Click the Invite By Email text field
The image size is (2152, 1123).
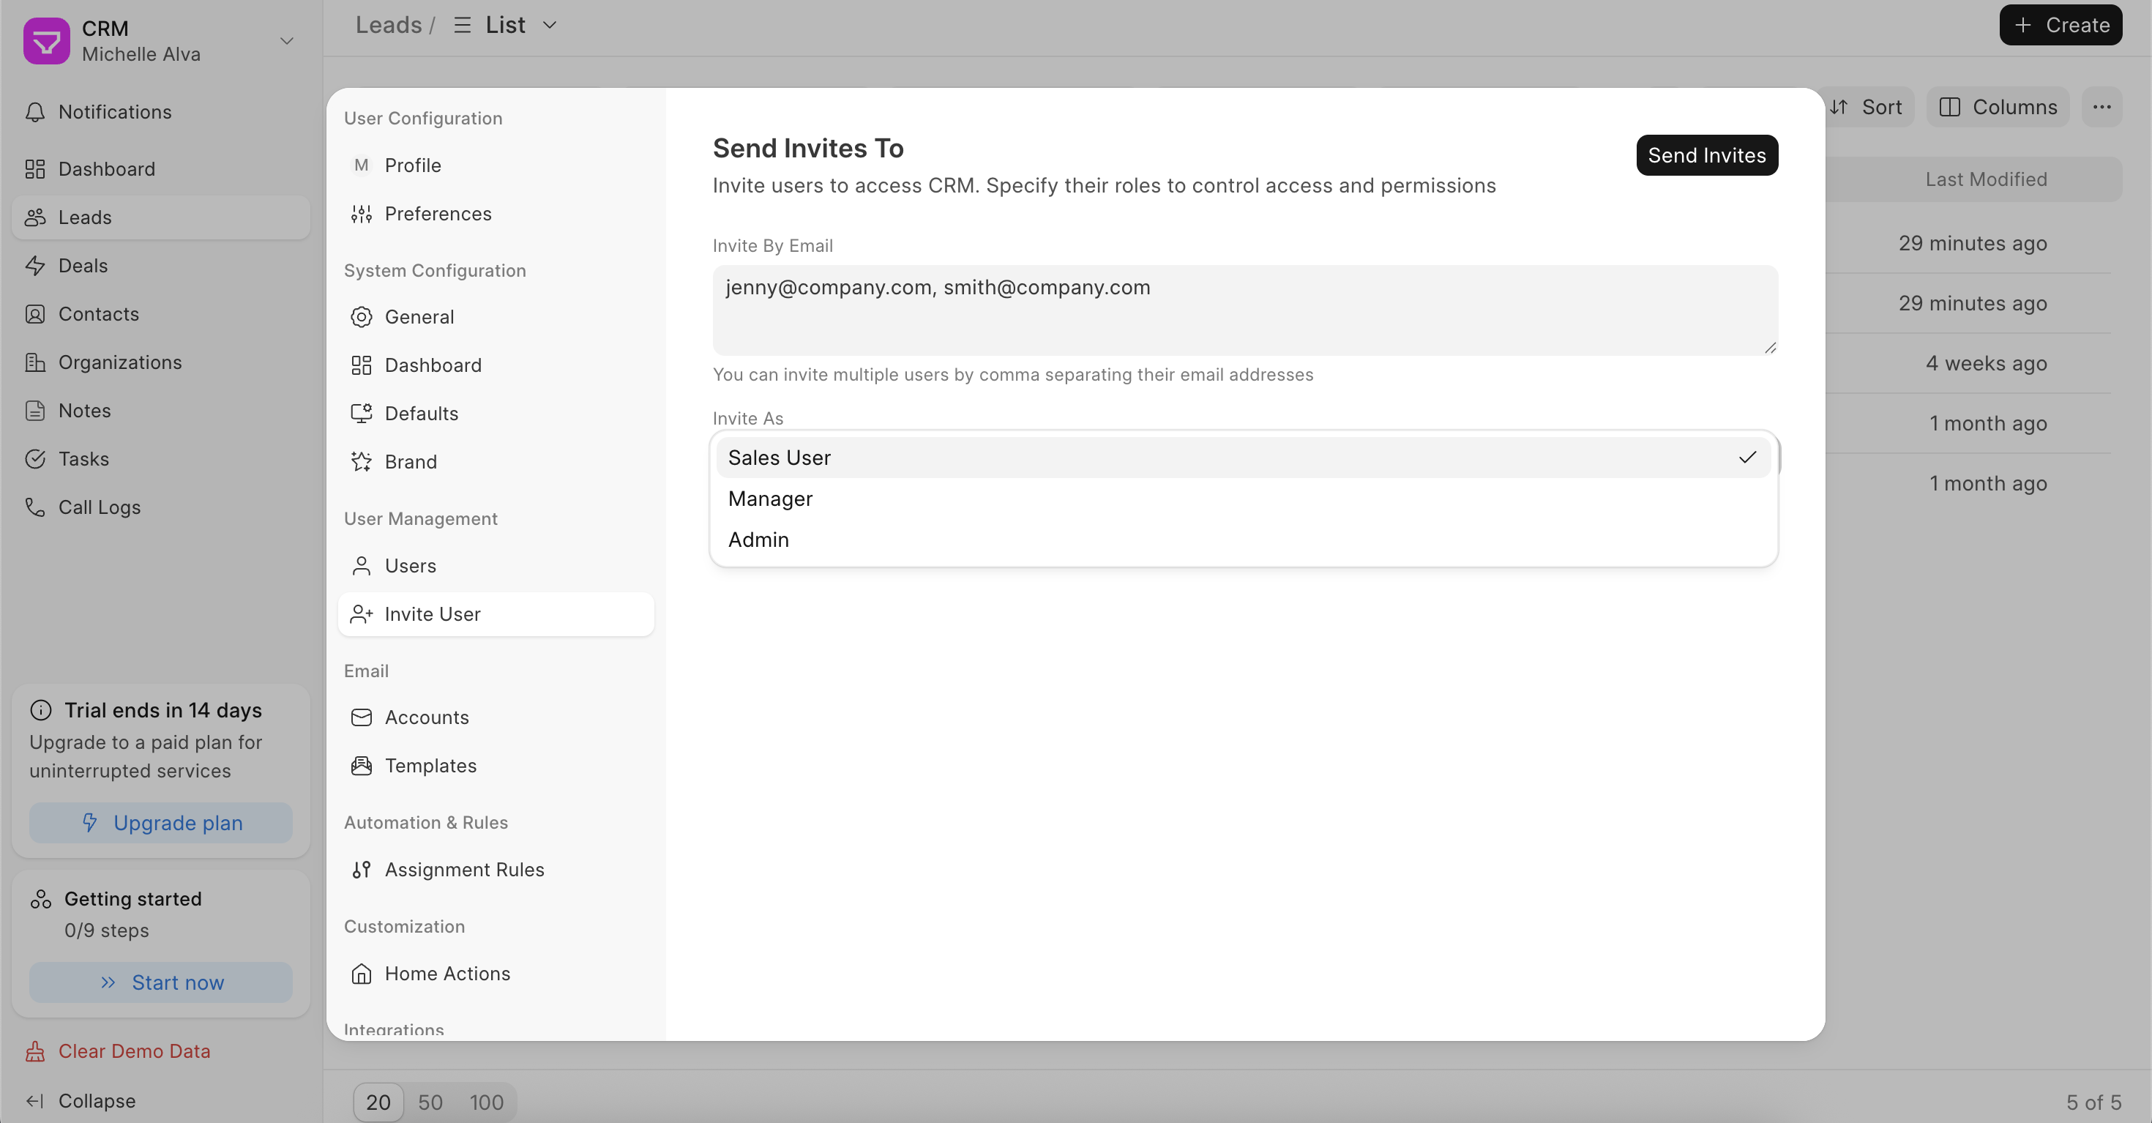[x=1244, y=310]
